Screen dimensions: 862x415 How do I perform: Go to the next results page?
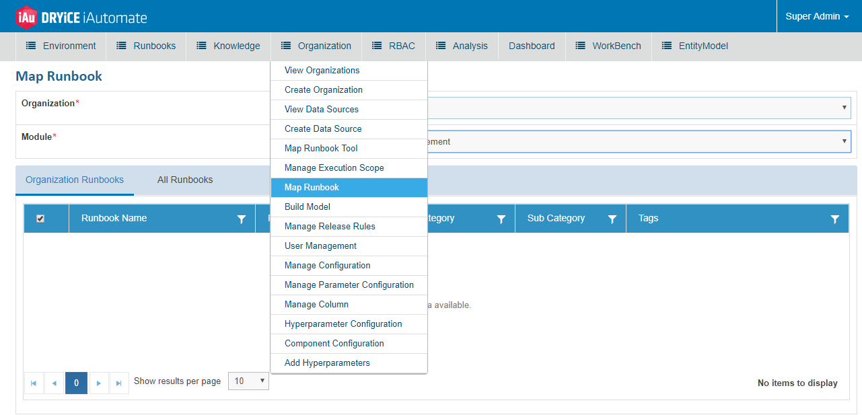[99, 383]
